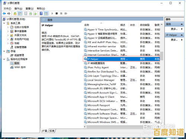186x139 pixels.
Task: Select Microsoft Account Sign-i... service name
Action: point(103,93)
